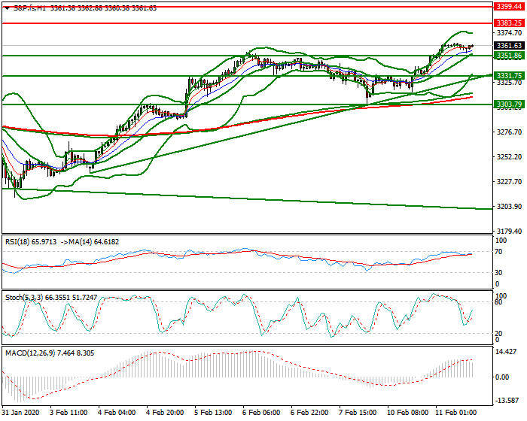Click the -13.587 MACD scale value
This screenshot has width=527, height=421.
[507, 401]
